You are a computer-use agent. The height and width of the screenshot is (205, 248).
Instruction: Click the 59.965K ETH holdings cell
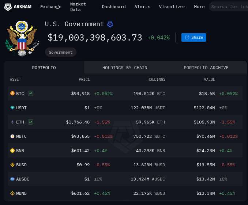pos(150,122)
